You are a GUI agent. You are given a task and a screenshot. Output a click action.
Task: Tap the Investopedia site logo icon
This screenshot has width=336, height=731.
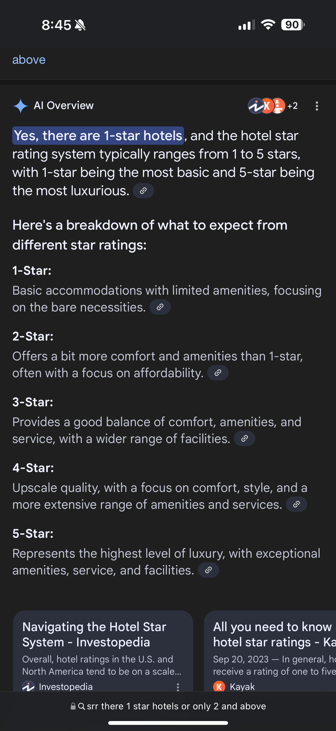(28, 687)
